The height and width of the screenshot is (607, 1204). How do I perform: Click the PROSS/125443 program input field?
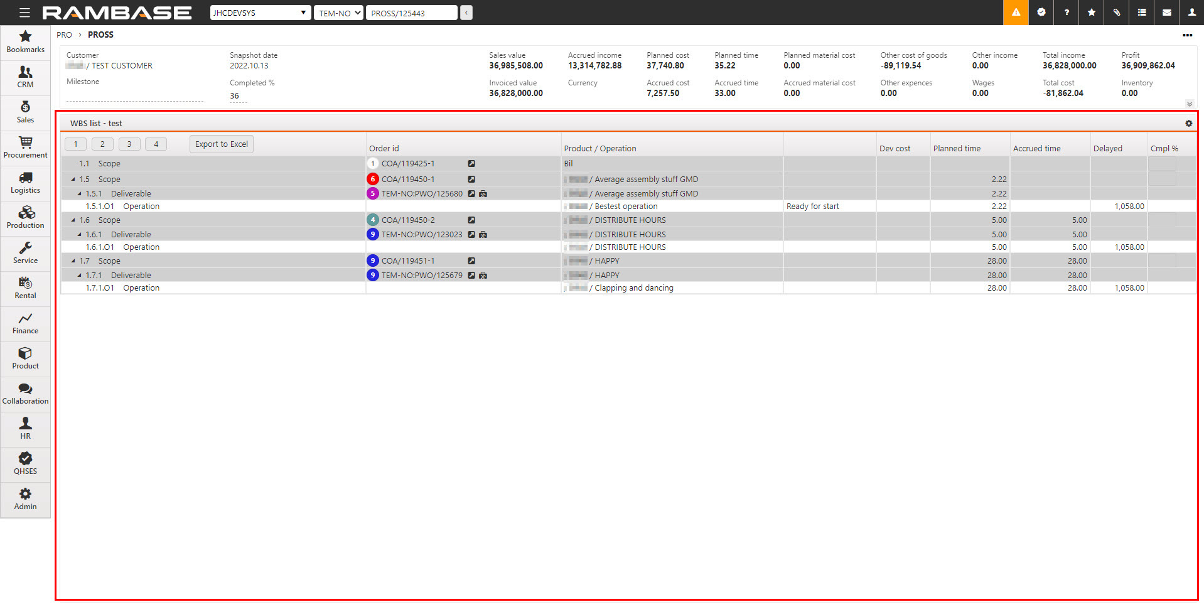coord(412,13)
